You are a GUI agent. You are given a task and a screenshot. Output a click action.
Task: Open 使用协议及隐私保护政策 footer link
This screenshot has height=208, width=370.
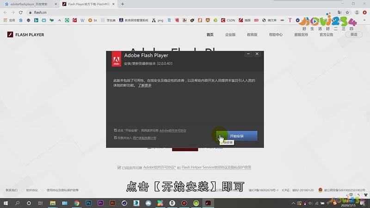click(62, 190)
